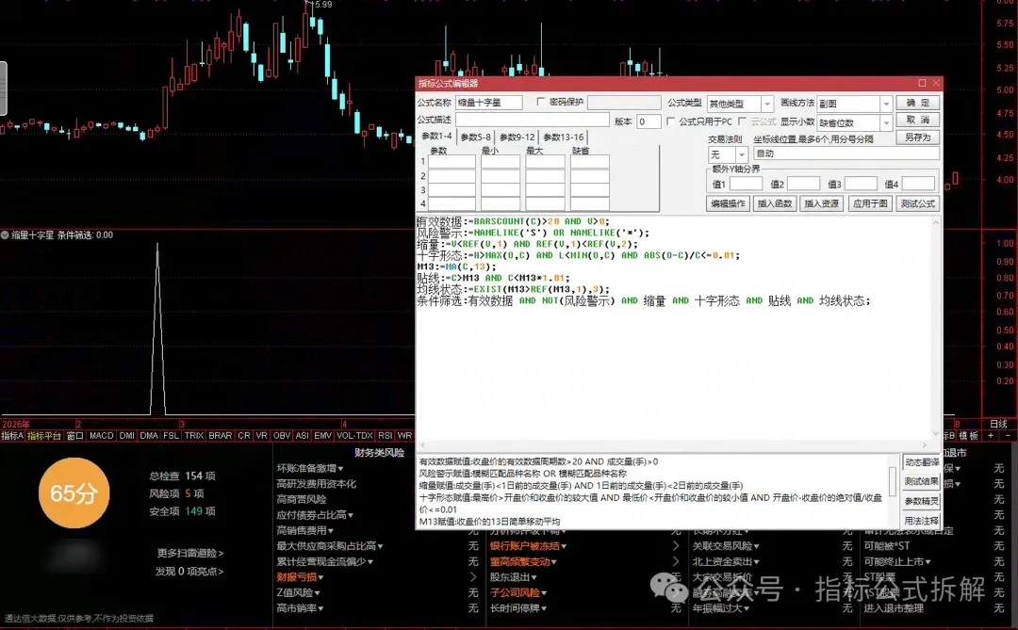Select the 指标平台 tab

click(44, 435)
